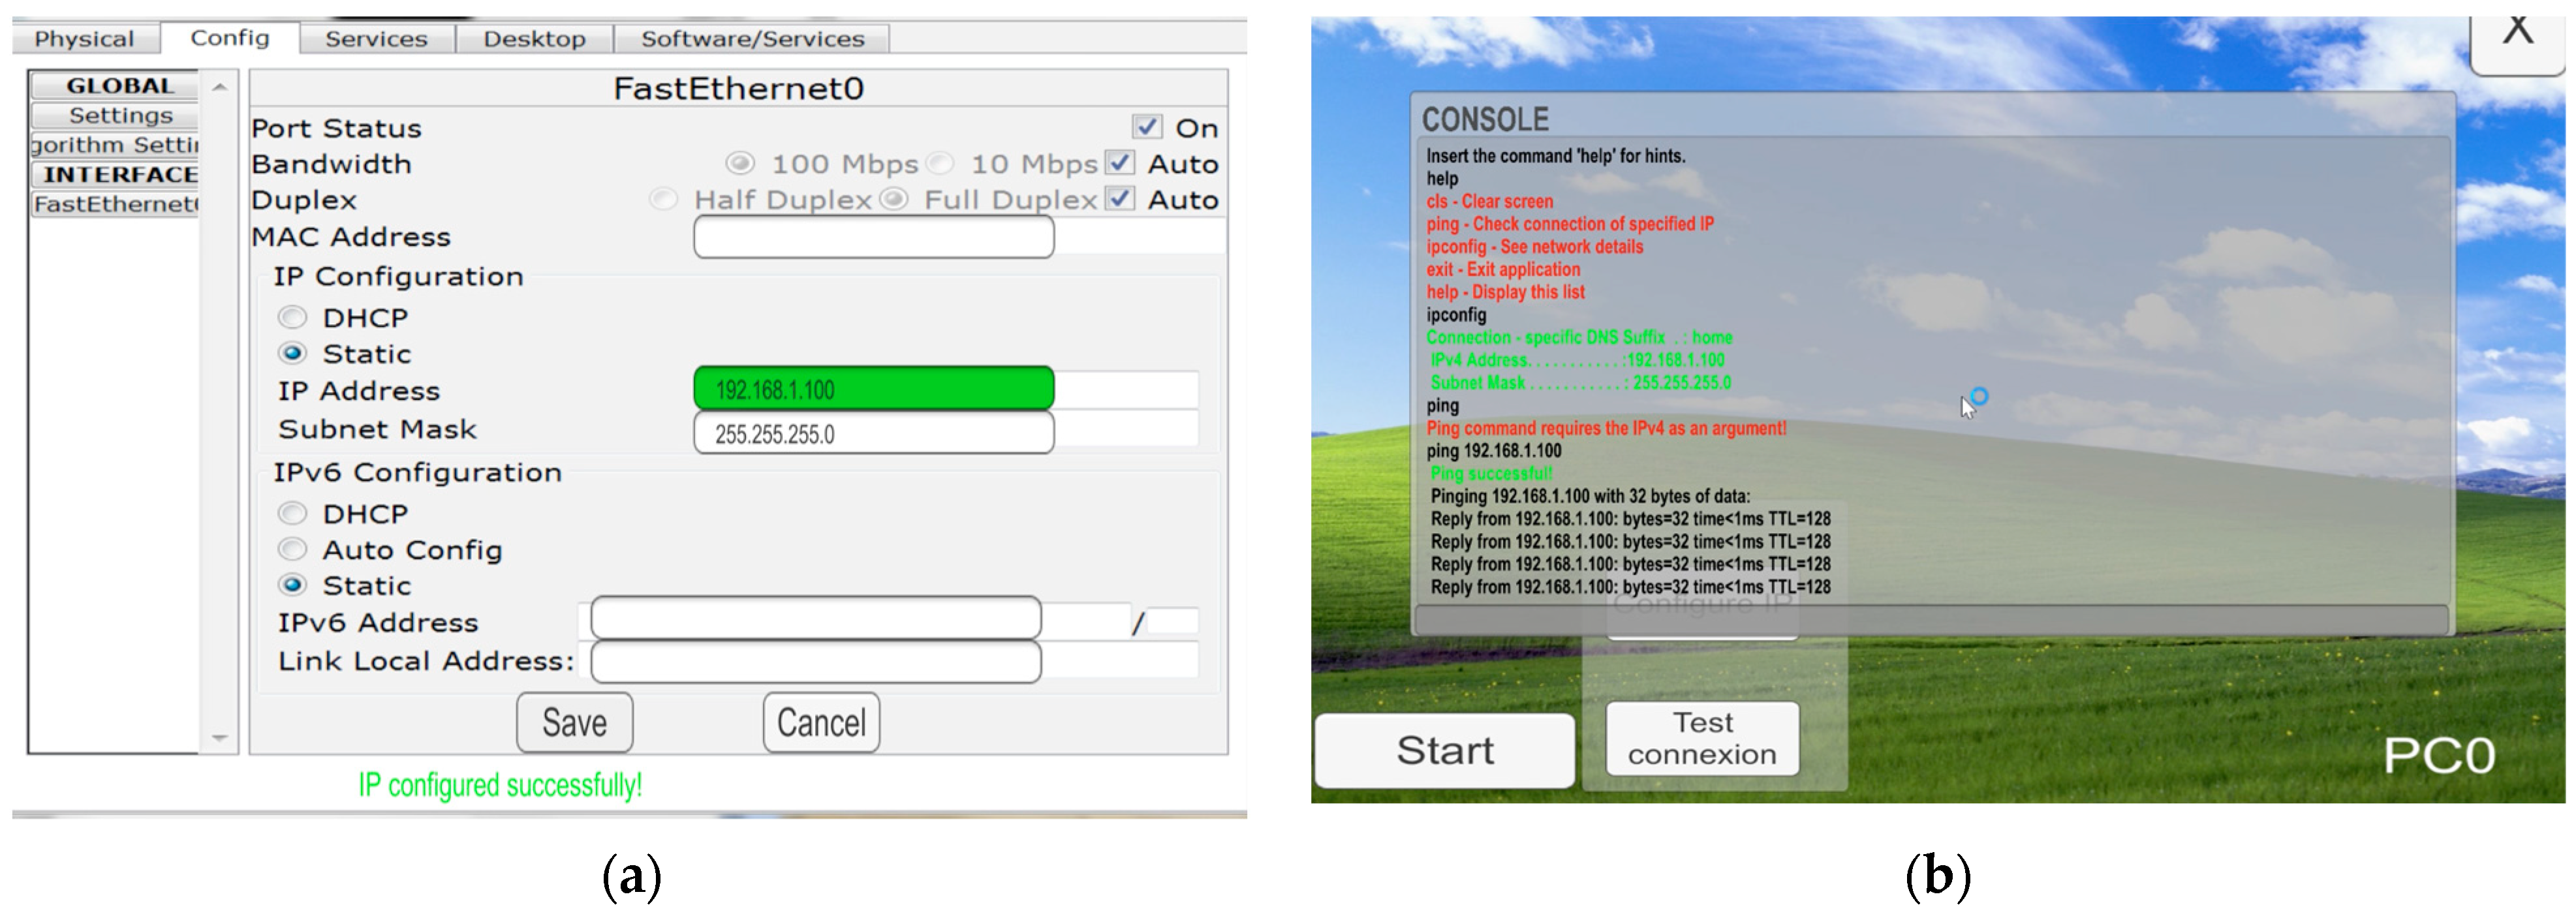Toggle the Duplex Auto checkbox
Screen dimensions: 2576x920
[x=1119, y=199]
